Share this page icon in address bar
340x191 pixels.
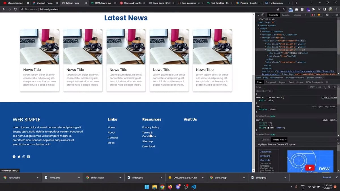[x=278, y=9]
